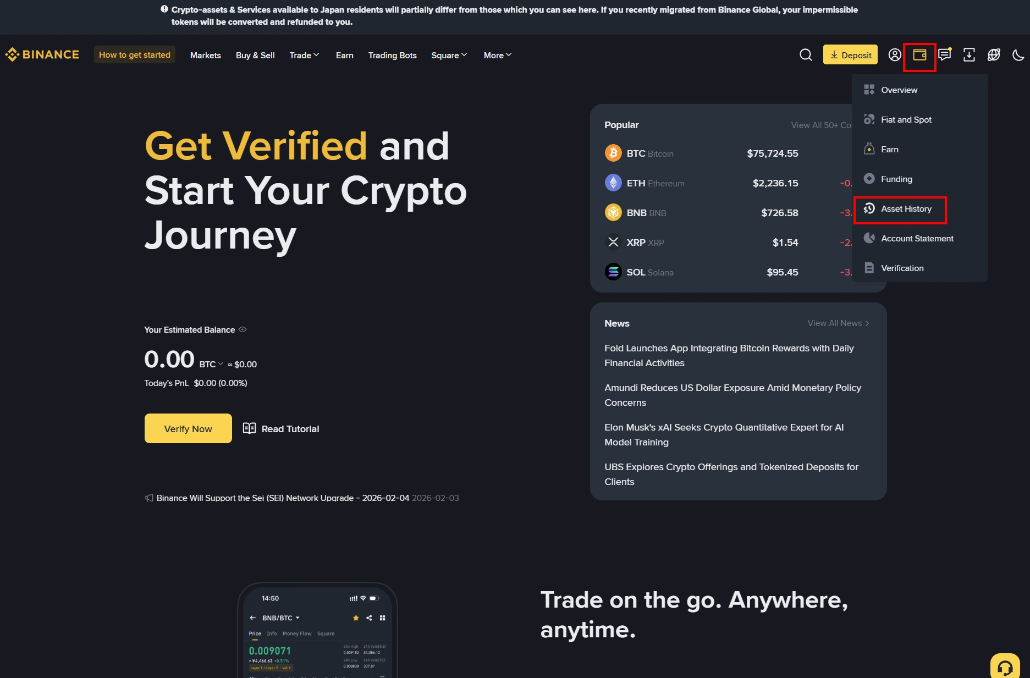Open the language globe icon
The width and height of the screenshot is (1030, 678).
[994, 55]
